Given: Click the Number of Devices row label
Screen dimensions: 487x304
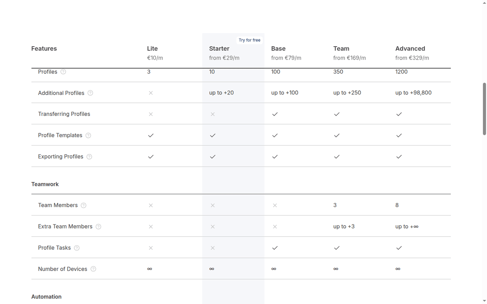Looking at the screenshot, I should 62,269.
